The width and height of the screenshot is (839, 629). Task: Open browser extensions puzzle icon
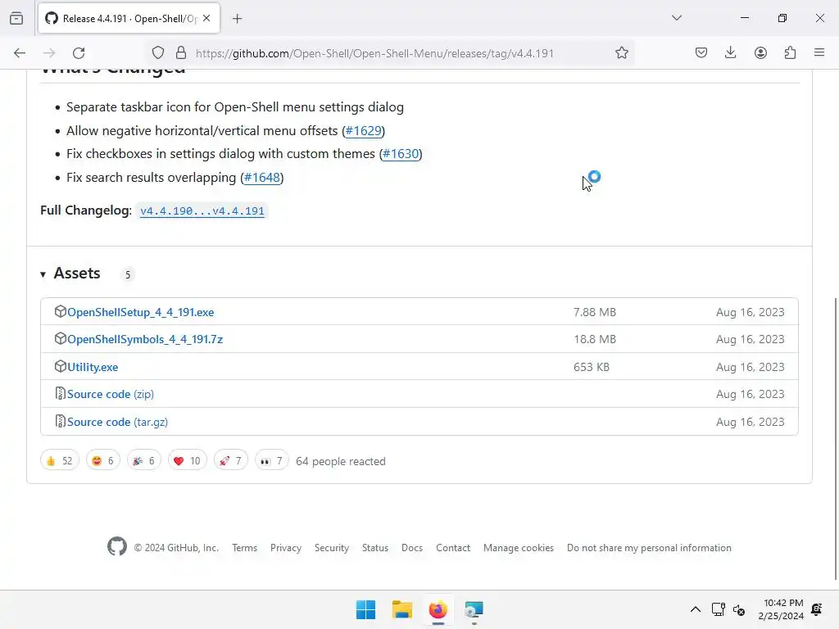[790, 53]
